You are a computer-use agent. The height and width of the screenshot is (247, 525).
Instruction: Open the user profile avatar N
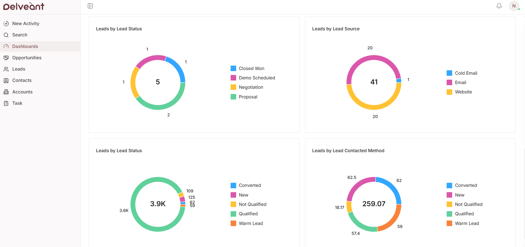(x=514, y=6)
